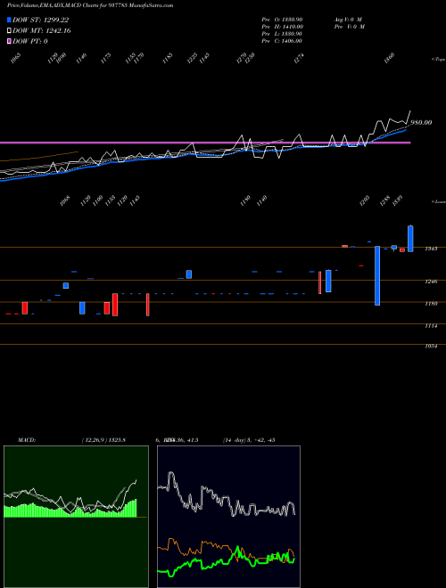Viewport: 446px width, 588px height.
Task: Select the DOW PT: 0 label
Action: (x=30, y=41)
